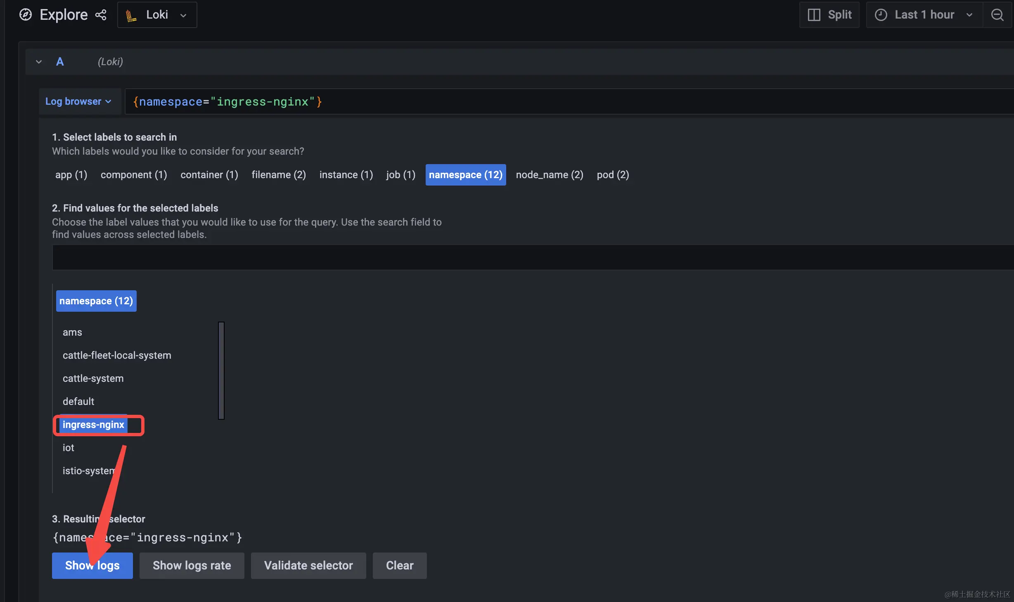Open the Last 1 hour time picker
Image resolution: width=1014 pixels, height=602 pixels.
click(x=924, y=15)
